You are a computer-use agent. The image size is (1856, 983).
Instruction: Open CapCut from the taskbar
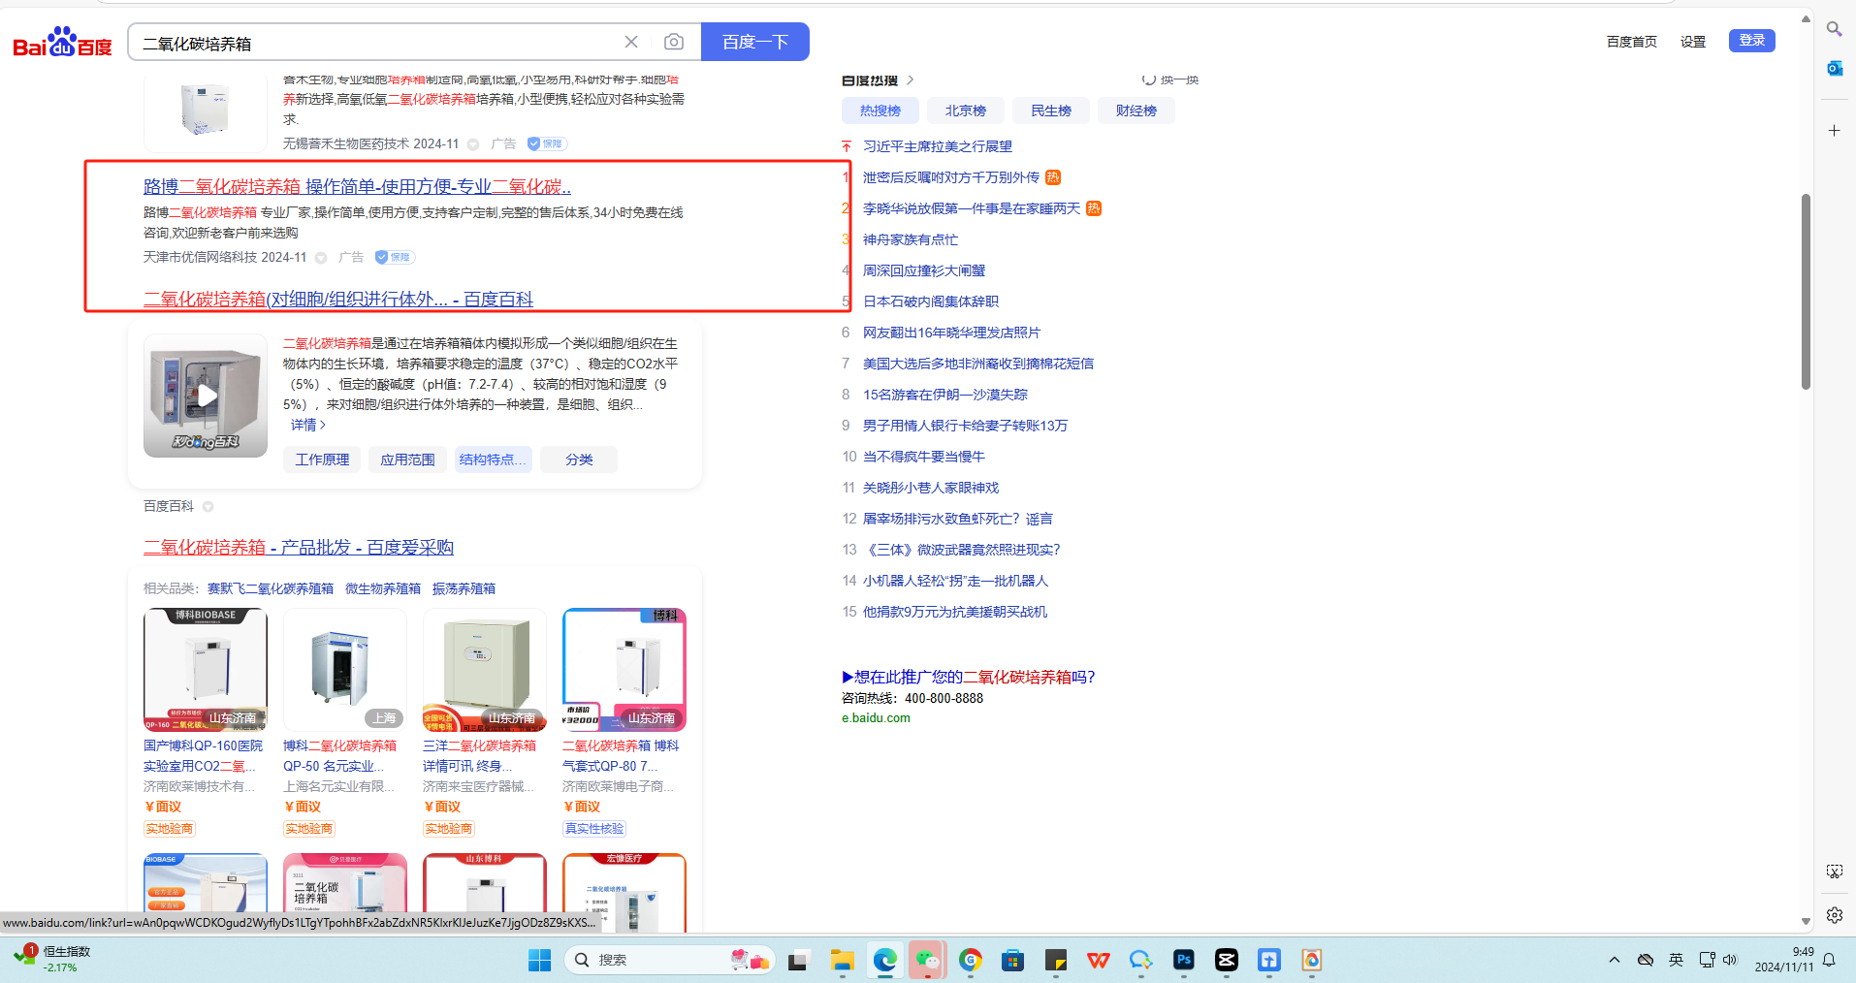pyautogui.click(x=1227, y=960)
